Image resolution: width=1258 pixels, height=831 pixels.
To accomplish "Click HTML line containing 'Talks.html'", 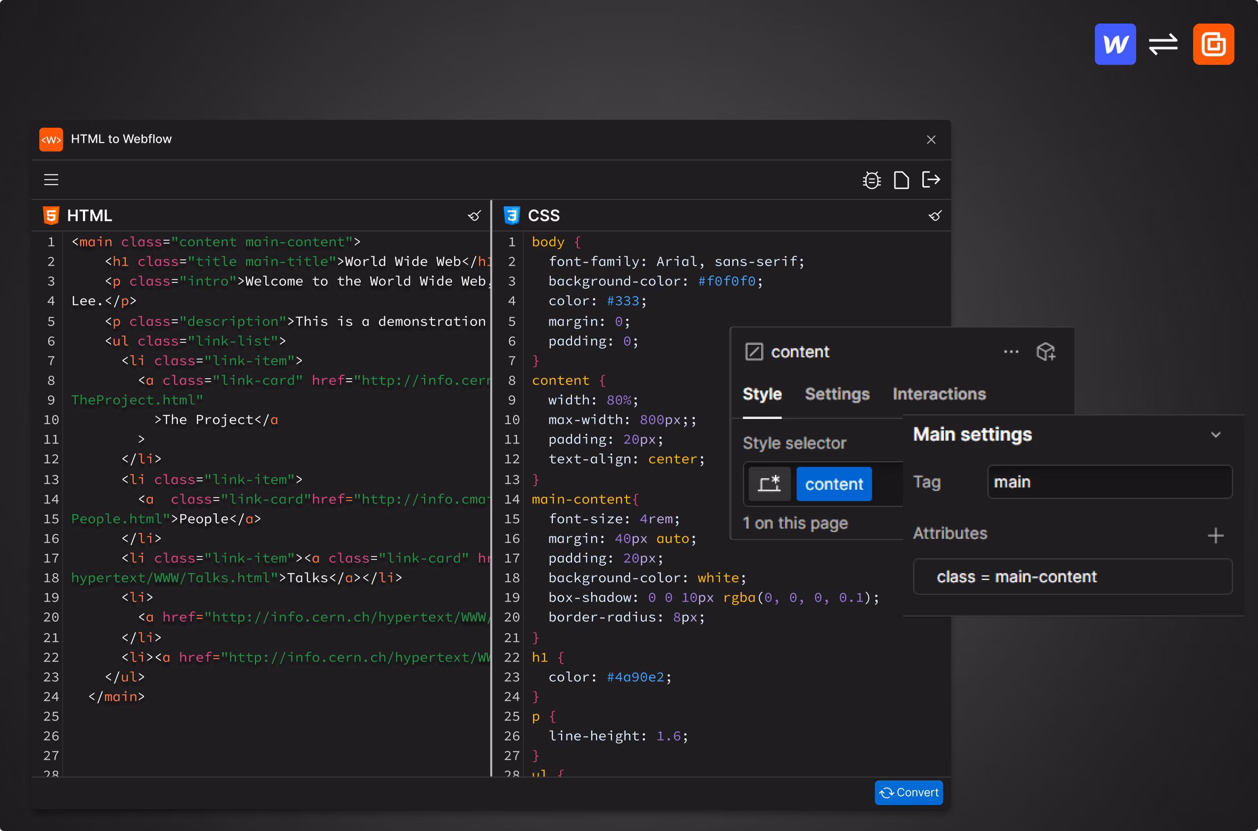I will click(x=236, y=578).
